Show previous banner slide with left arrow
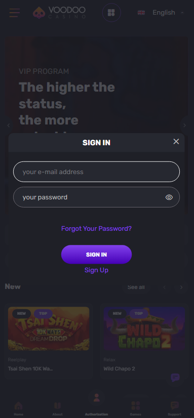The height and width of the screenshot is (418, 194). [x=9, y=126]
